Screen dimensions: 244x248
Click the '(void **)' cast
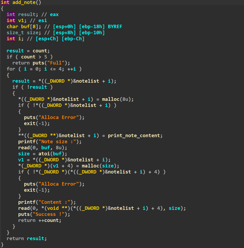(57, 208)
